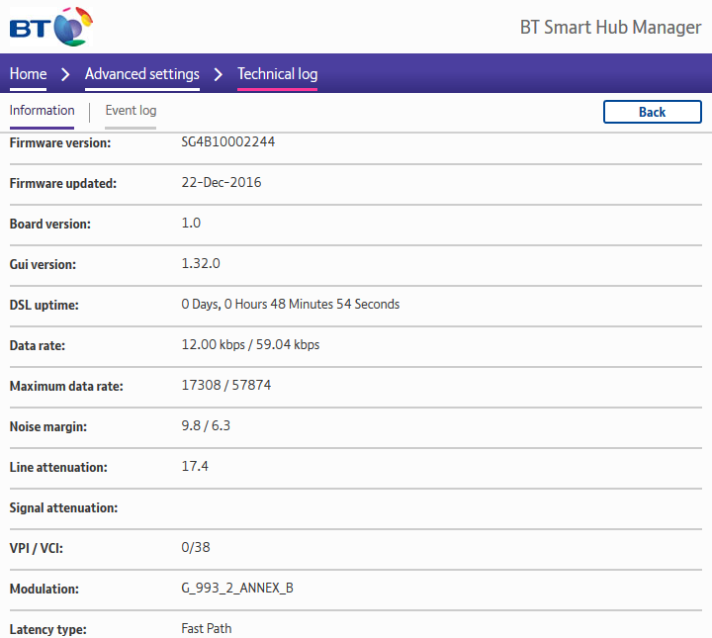This screenshot has height=638, width=712.
Task: Click the BT logo
Action: 51,27
